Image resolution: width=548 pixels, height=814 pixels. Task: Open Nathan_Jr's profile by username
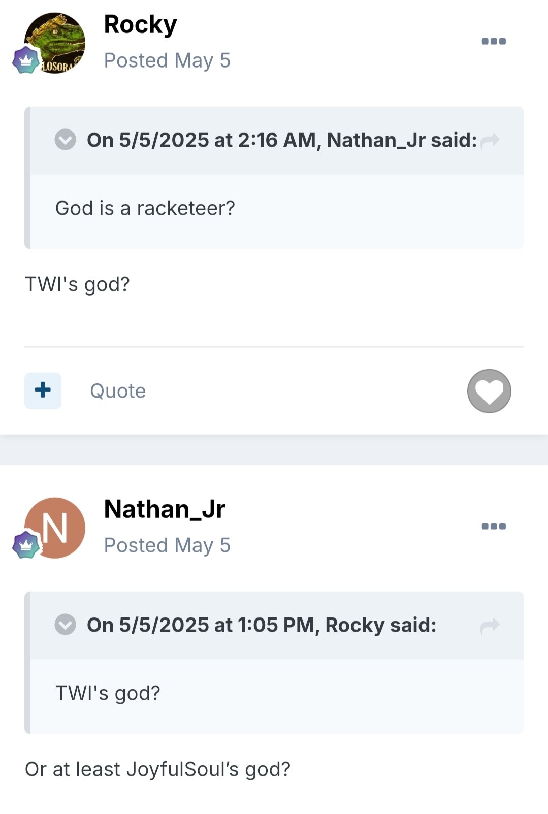pyautogui.click(x=165, y=509)
